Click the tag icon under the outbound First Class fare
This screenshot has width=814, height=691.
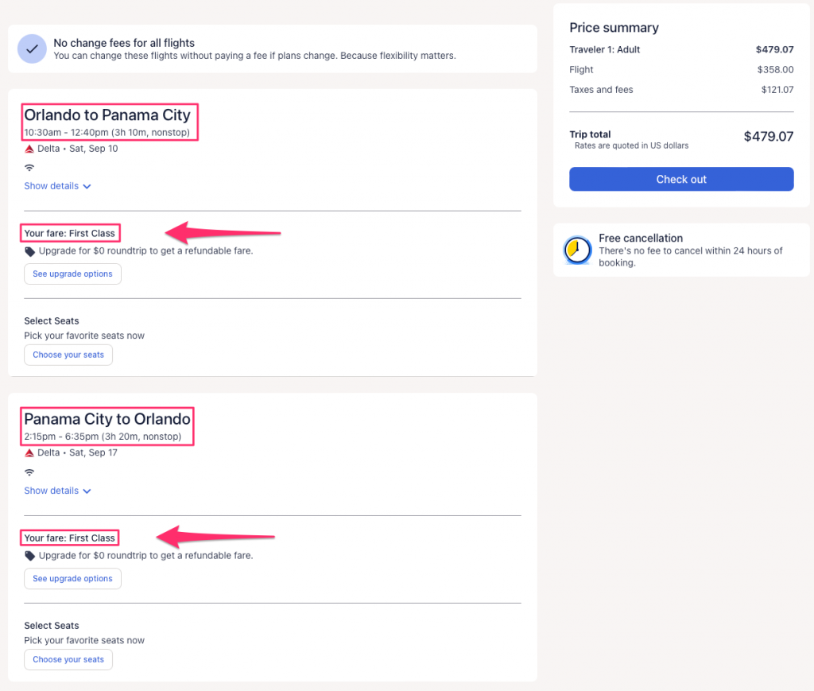click(30, 251)
